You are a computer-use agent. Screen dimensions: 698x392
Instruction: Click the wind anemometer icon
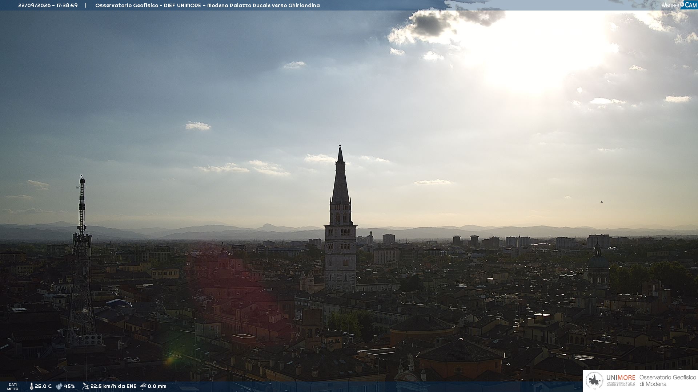pyautogui.click(x=85, y=386)
